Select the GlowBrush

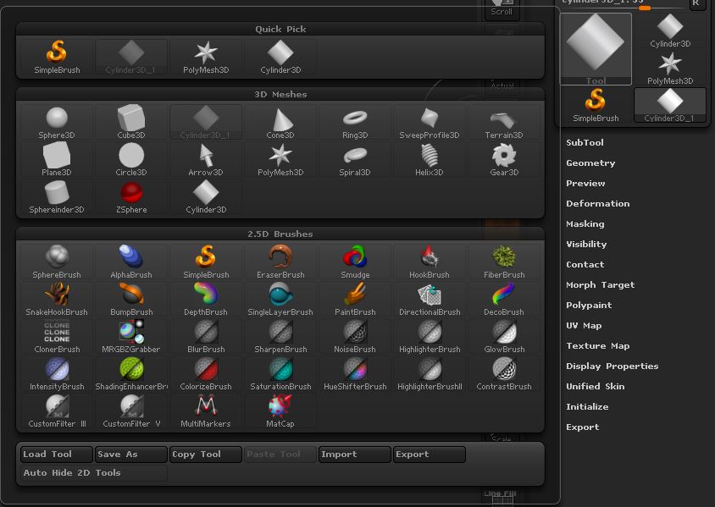click(x=504, y=336)
